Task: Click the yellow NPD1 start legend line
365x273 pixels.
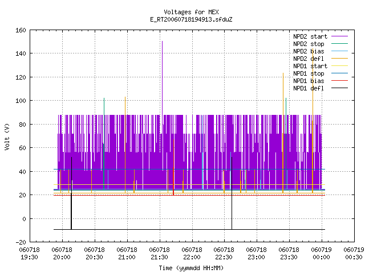Action: tap(339, 66)
